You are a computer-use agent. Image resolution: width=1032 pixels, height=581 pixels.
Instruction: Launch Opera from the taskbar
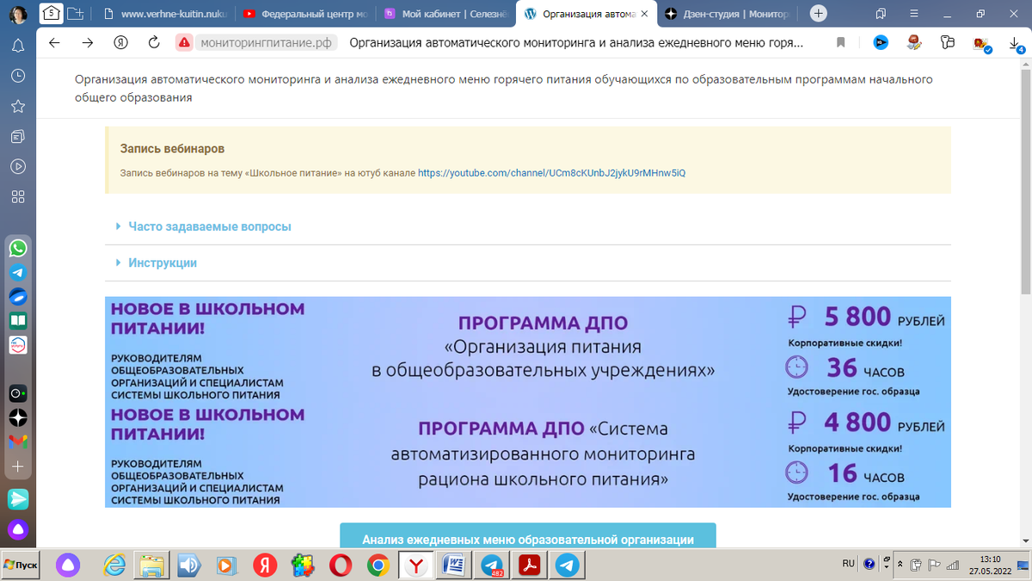point(341,566)
